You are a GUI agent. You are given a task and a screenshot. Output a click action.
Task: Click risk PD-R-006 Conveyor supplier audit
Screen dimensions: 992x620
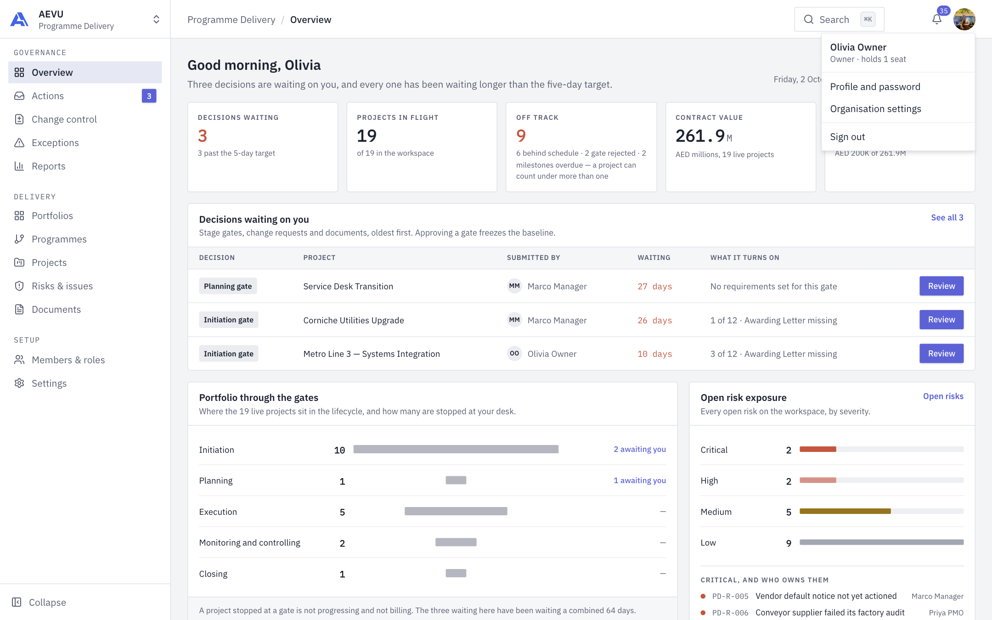pos(832,613)
